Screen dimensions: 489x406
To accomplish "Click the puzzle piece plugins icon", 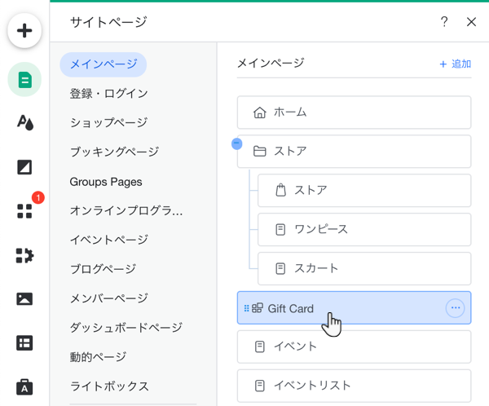I will click(x=24, y=255).
